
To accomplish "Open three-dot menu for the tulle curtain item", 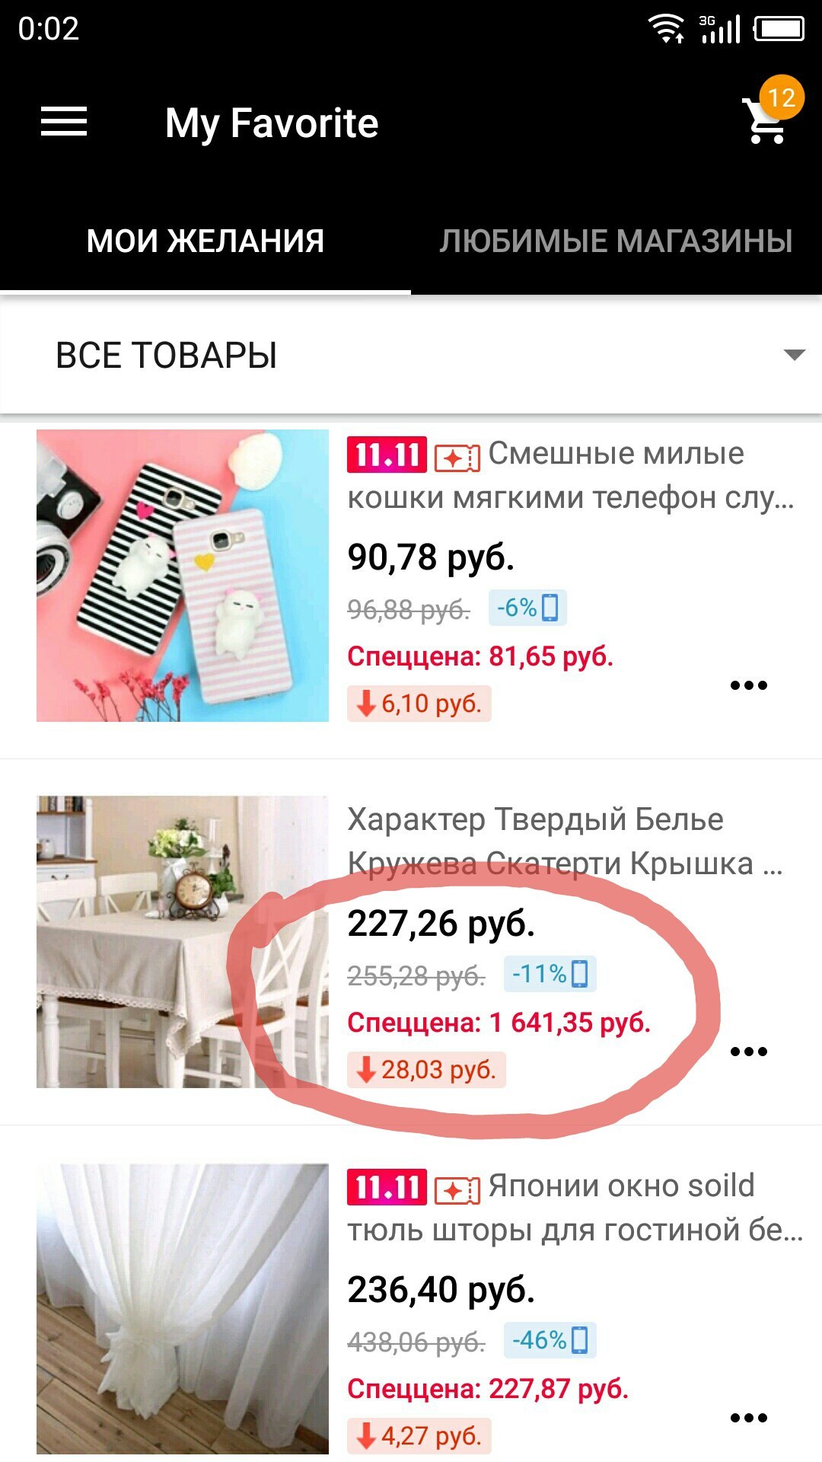I will coord(748,1418).
